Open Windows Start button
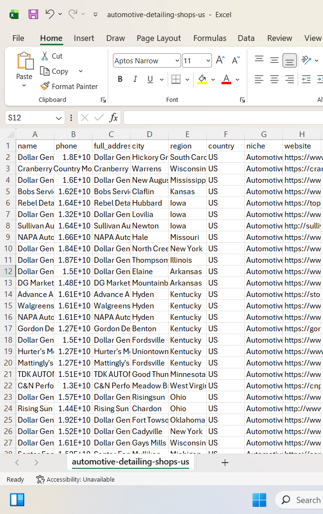The image size is (323, 514). (x=259, y=500)
